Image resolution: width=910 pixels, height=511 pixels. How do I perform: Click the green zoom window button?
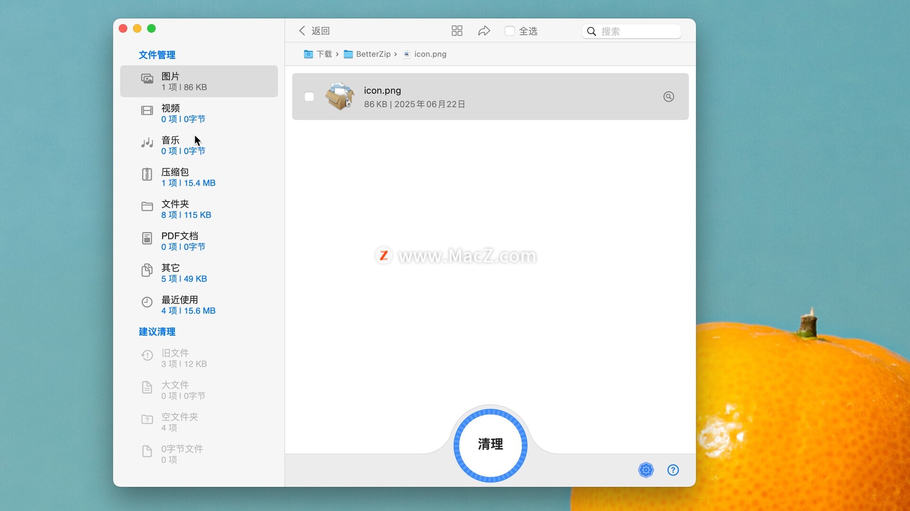tap(151, 28)
